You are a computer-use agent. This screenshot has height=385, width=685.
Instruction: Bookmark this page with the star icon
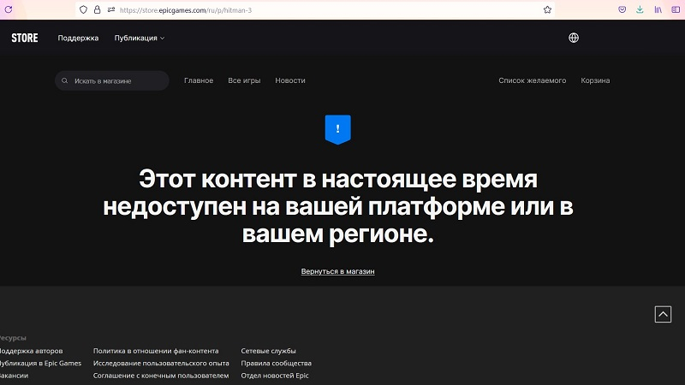pos(547,9)
